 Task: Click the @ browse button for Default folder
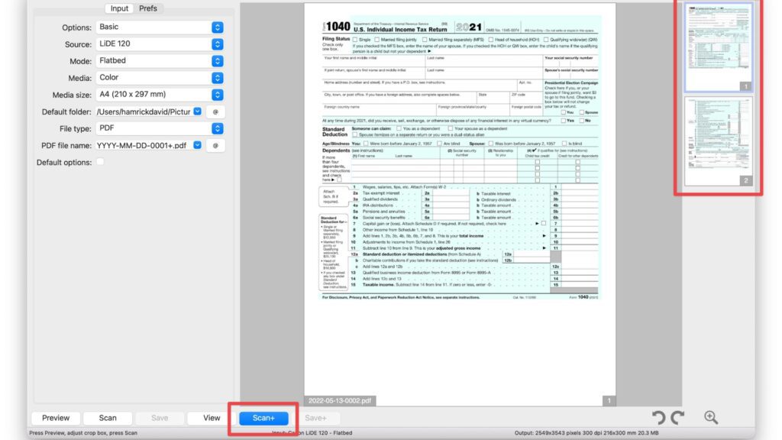(215, 112)
